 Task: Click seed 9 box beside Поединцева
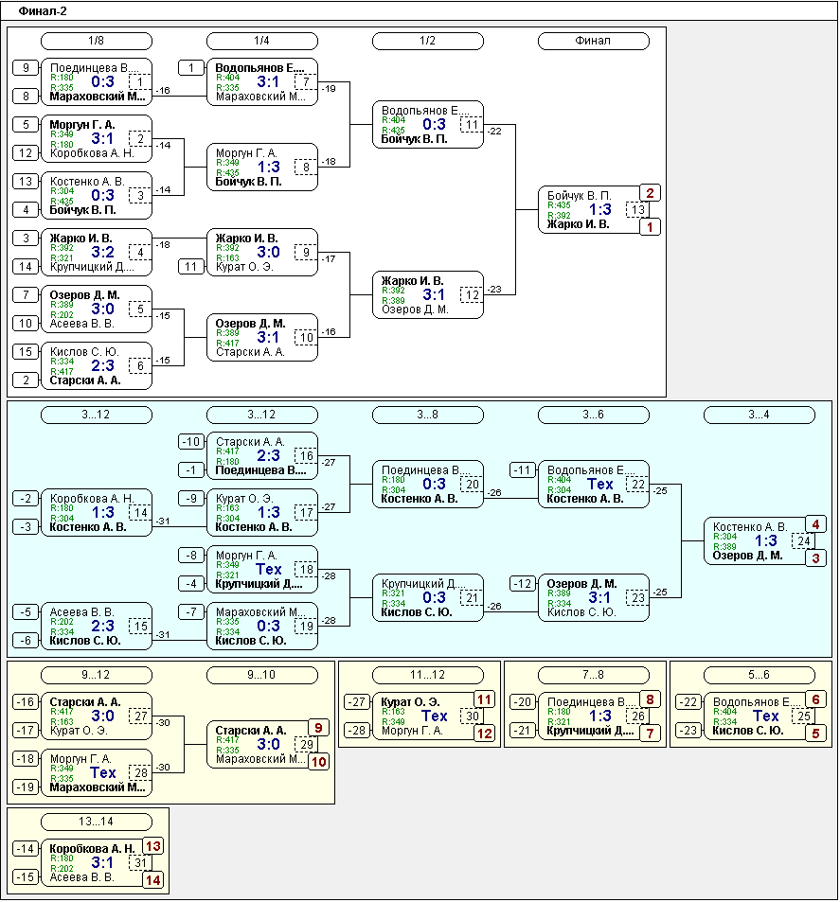[x=26, y=68]
